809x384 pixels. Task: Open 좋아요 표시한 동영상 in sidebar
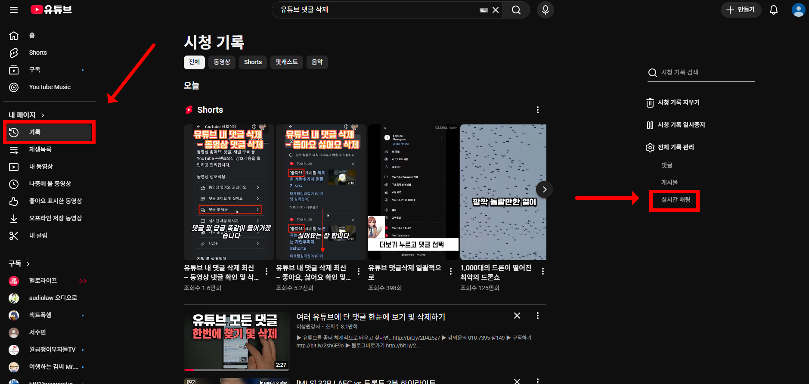(50, 201)
